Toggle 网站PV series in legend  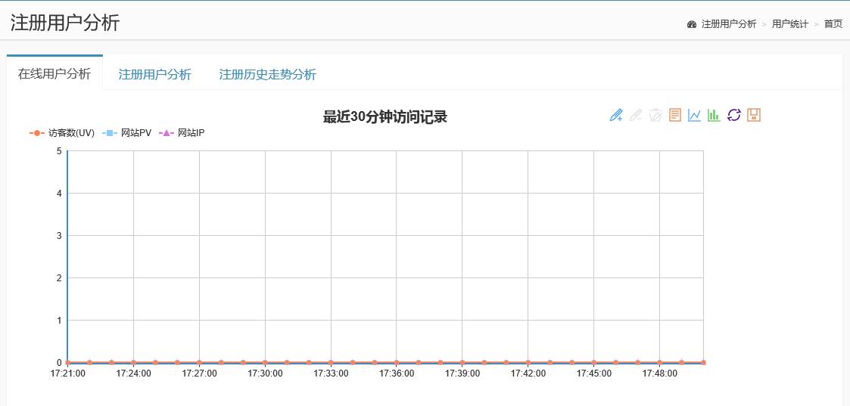(127, 133)
